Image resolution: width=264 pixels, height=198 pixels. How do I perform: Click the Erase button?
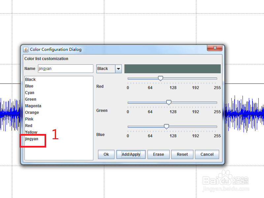coord(158,154)
